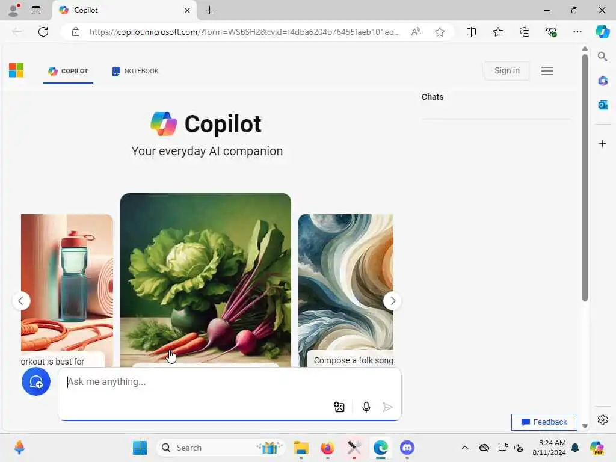Open Microsoft 365 icon in the sidebar
This screenshot has height=462, width=616.
[603, 81]
